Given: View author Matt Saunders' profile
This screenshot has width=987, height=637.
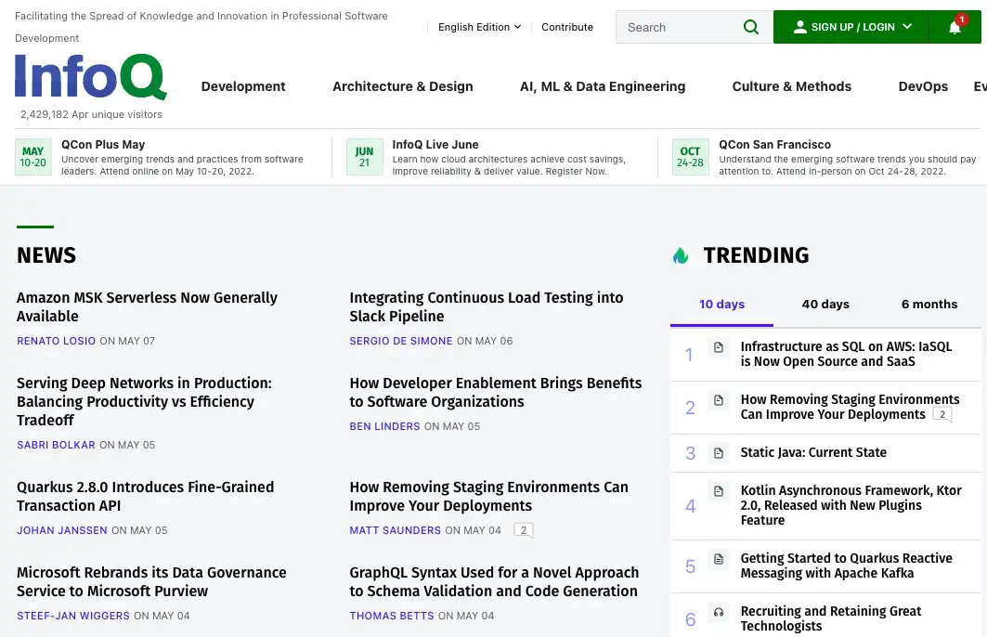Looking at the screenshot, I should tap(396, 530).
